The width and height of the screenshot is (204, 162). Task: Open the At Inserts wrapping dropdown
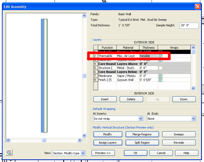pyautogui.click(x=140, y=119)
